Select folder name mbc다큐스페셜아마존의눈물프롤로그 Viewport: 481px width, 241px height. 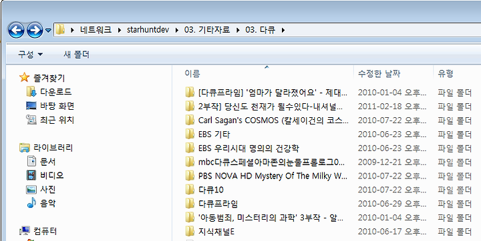tap(271, 162)
